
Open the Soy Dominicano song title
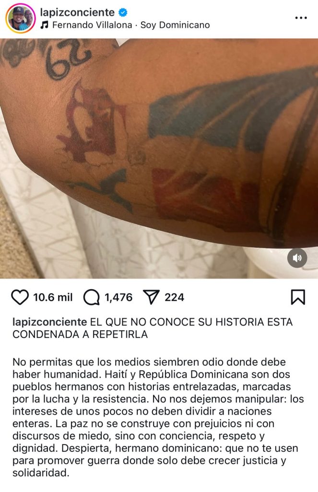click(x=175, y=25)
